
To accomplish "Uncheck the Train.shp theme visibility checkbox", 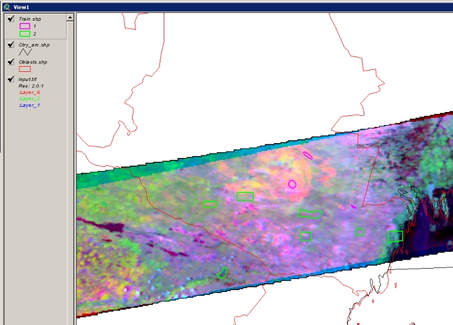I will click(x=11, y=19).
